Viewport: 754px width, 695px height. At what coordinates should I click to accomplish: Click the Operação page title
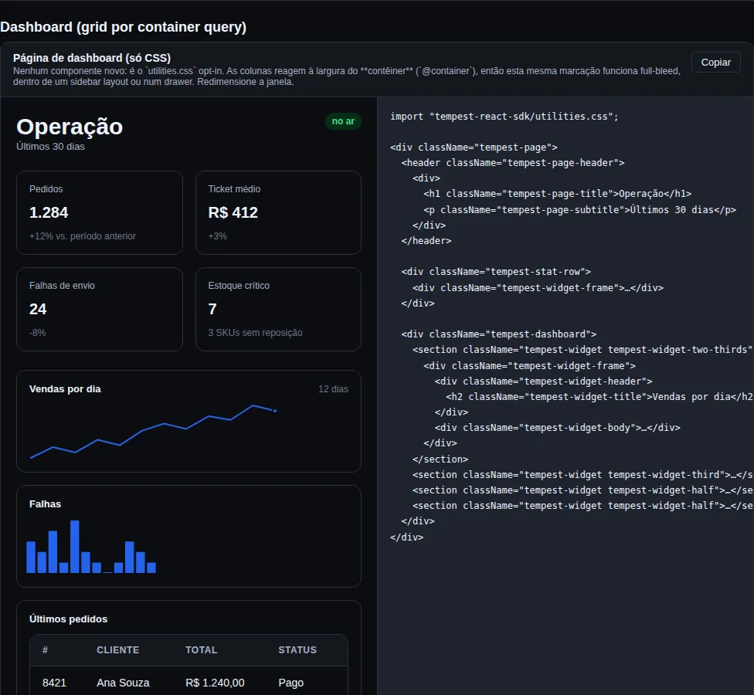point(70,127)
